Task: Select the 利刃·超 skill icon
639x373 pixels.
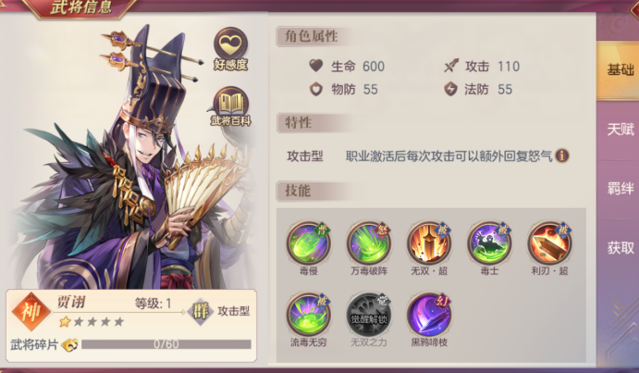Action: coord(549,243)
